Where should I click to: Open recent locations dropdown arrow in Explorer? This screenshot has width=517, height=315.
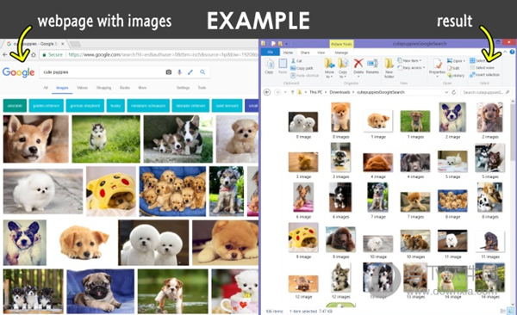(x=285, y=92)
